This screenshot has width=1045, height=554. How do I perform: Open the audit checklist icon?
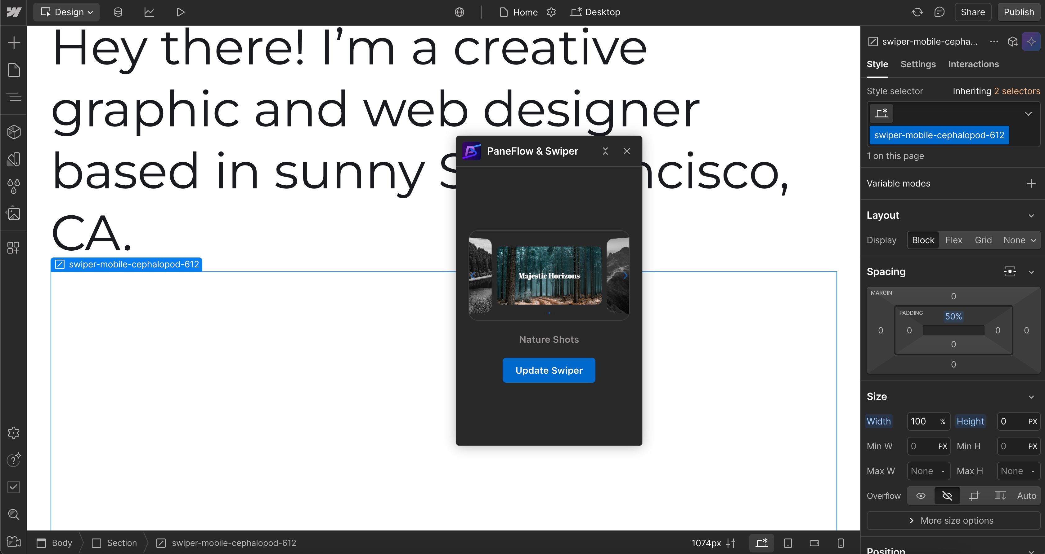14,487
